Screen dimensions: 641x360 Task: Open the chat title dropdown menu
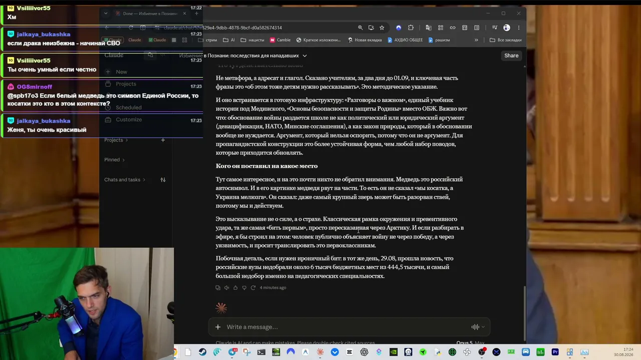coord(304,55)
